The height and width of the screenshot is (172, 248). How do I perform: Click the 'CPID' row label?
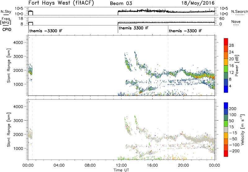click(7, 29)
